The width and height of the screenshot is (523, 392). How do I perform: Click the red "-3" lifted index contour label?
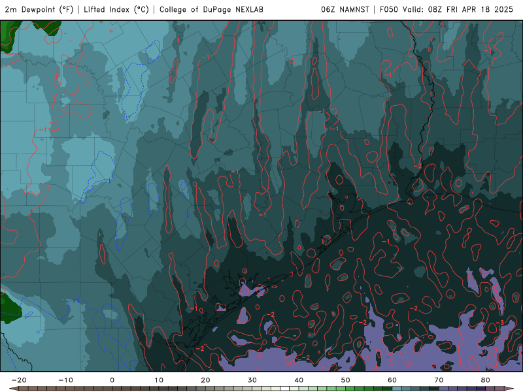point(500,323)
